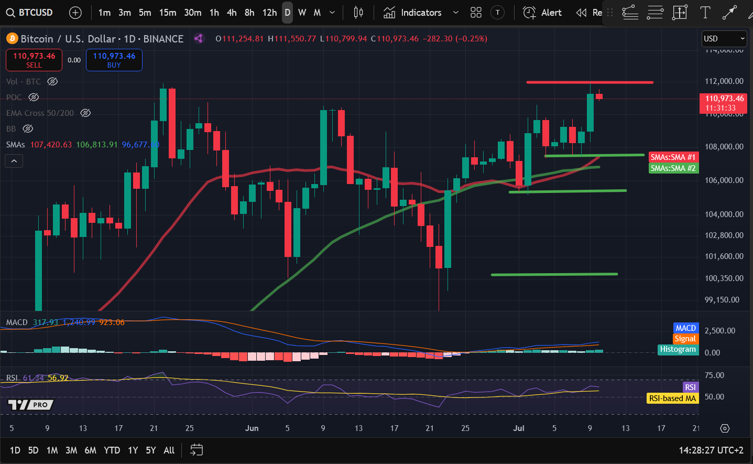
Task: Switch to 15m timeframe
Action: click(x=168, y=13)
